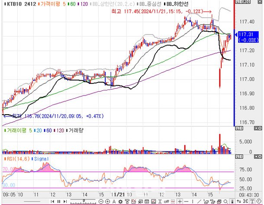264x205 pixels.
Task: Maximize the RSI pane
Action: pyautogui.click(x=256, y=157)
